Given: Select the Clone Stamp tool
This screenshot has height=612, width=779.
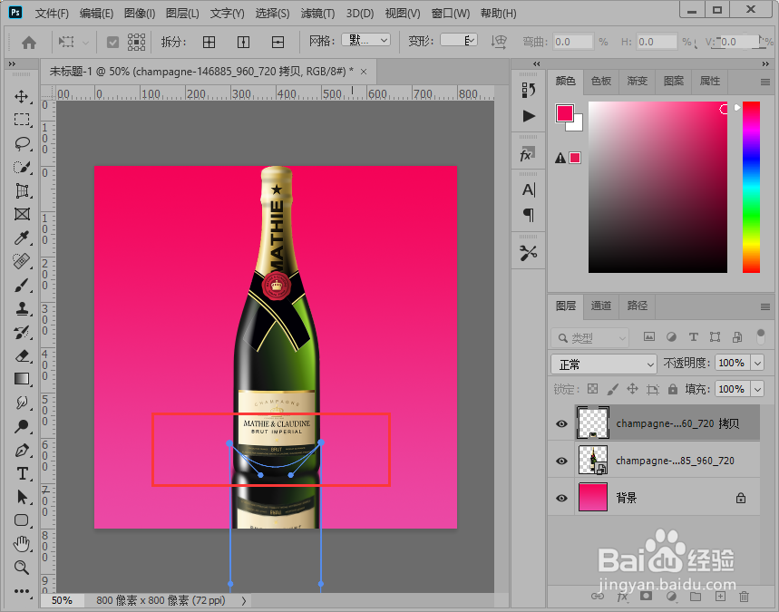Looking at the screenshot, I should (x=22, y=308).
